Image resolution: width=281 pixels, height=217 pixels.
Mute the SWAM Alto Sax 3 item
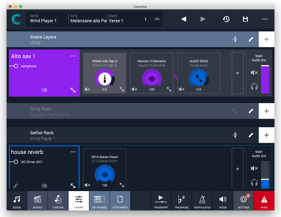[x=87, y=89]
